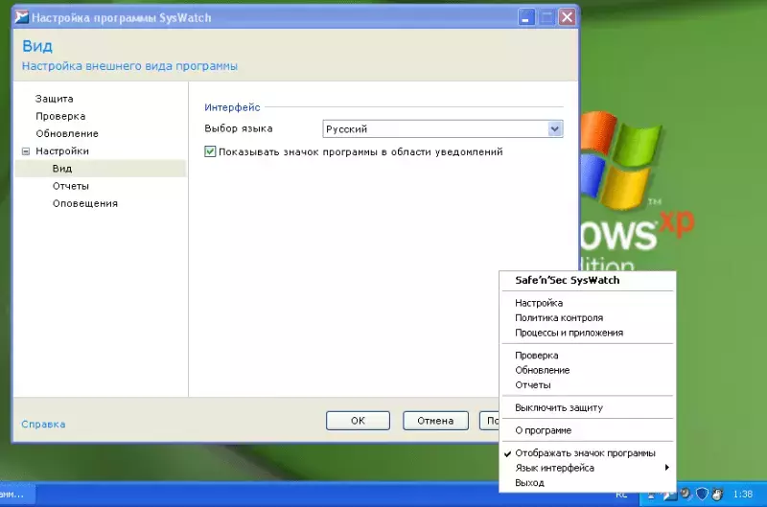Click the SysWatch tray icon in notification area
This screenshot has height=507, width=767.
pos(668,495)
